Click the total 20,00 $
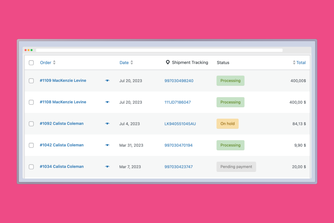Image resolution: width=334 pixels, height=223 pixels. coord(299,167)
